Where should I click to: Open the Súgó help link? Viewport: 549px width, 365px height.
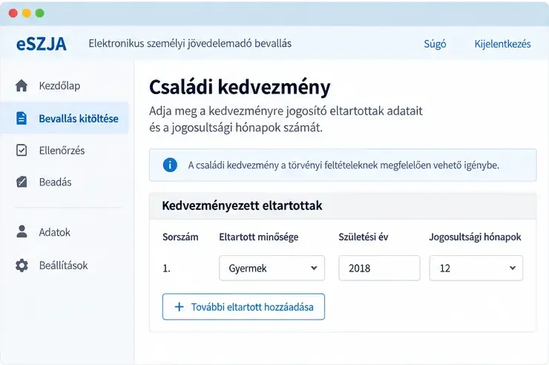(435, 44)
